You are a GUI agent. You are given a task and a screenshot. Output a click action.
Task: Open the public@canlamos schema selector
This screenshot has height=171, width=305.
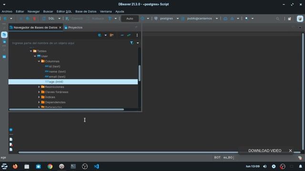click(199, 19)
